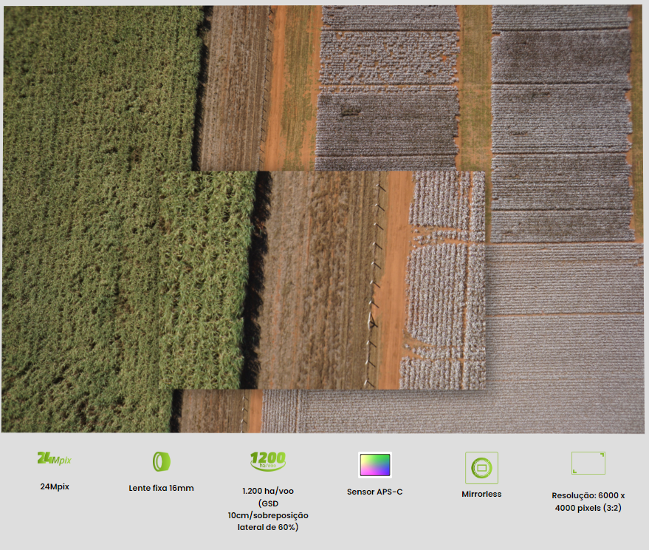Viewport: 649px width, 550px height.
Task: Open the aerial crop field image
Action: (323, 219)
